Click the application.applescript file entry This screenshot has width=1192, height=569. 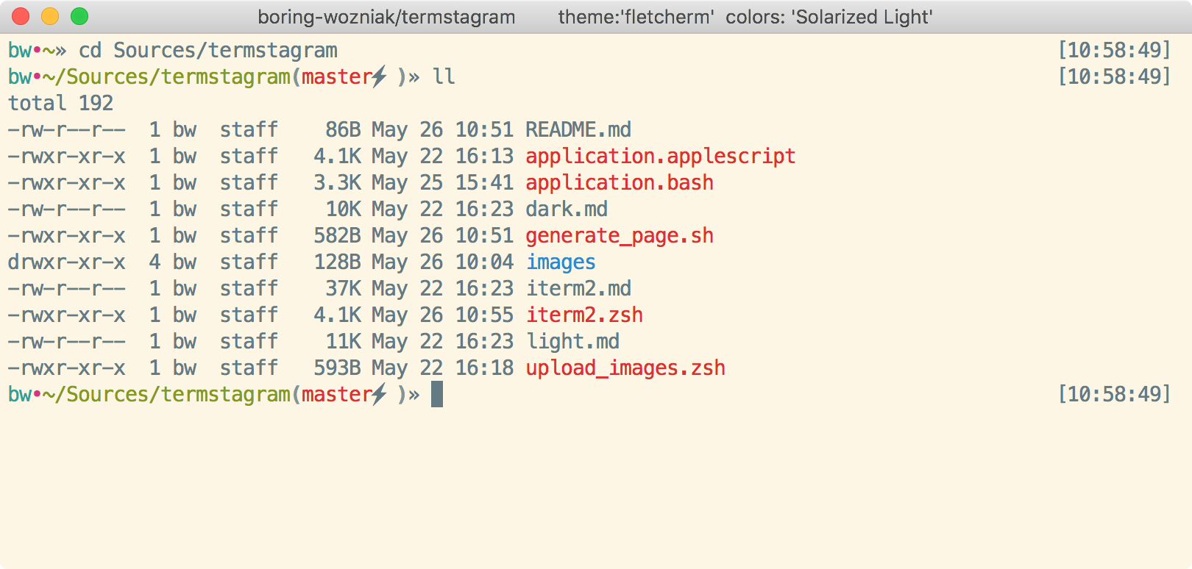click(x=661, y=157)
